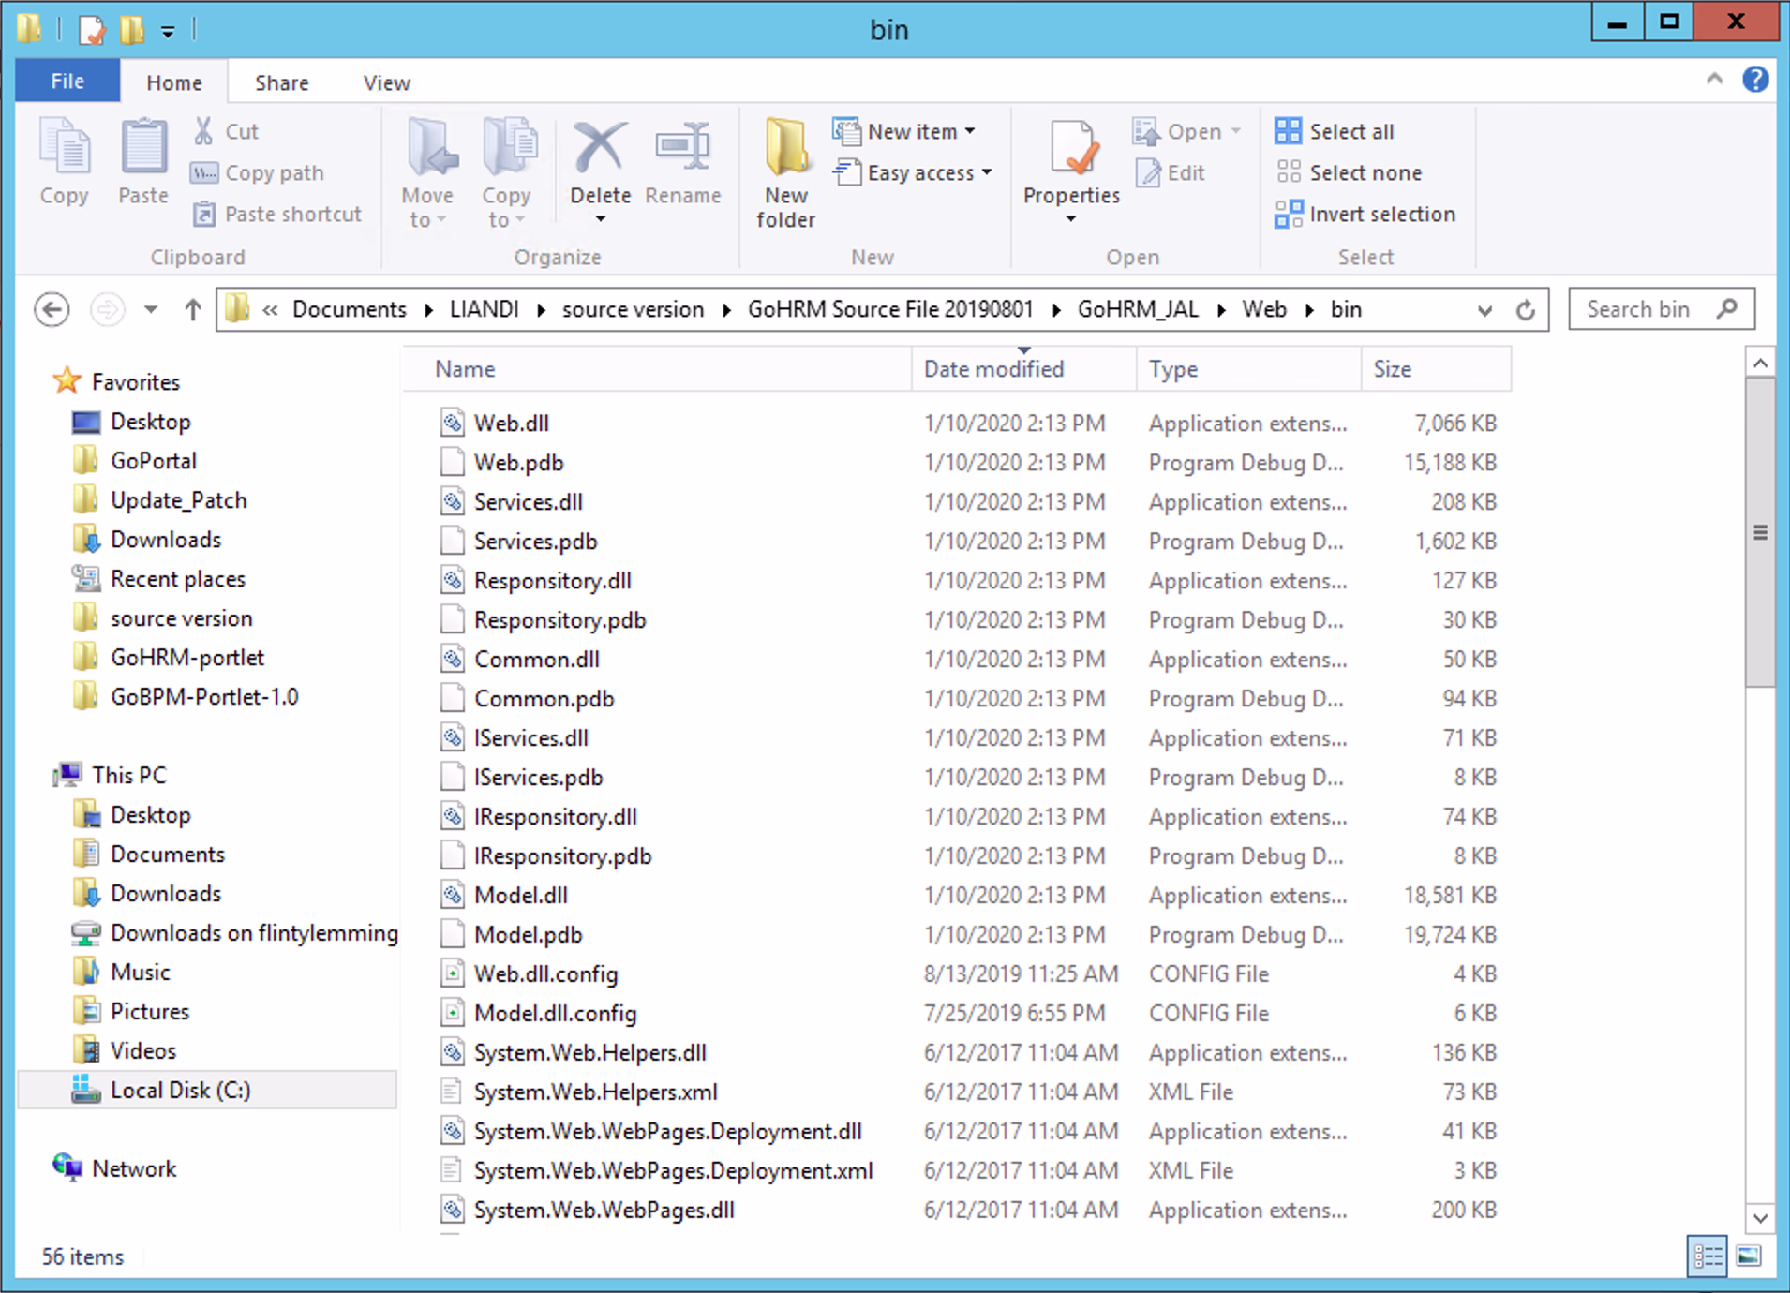Click the Search bin input box
Screen dimensions: 1790x1293
1645,309
